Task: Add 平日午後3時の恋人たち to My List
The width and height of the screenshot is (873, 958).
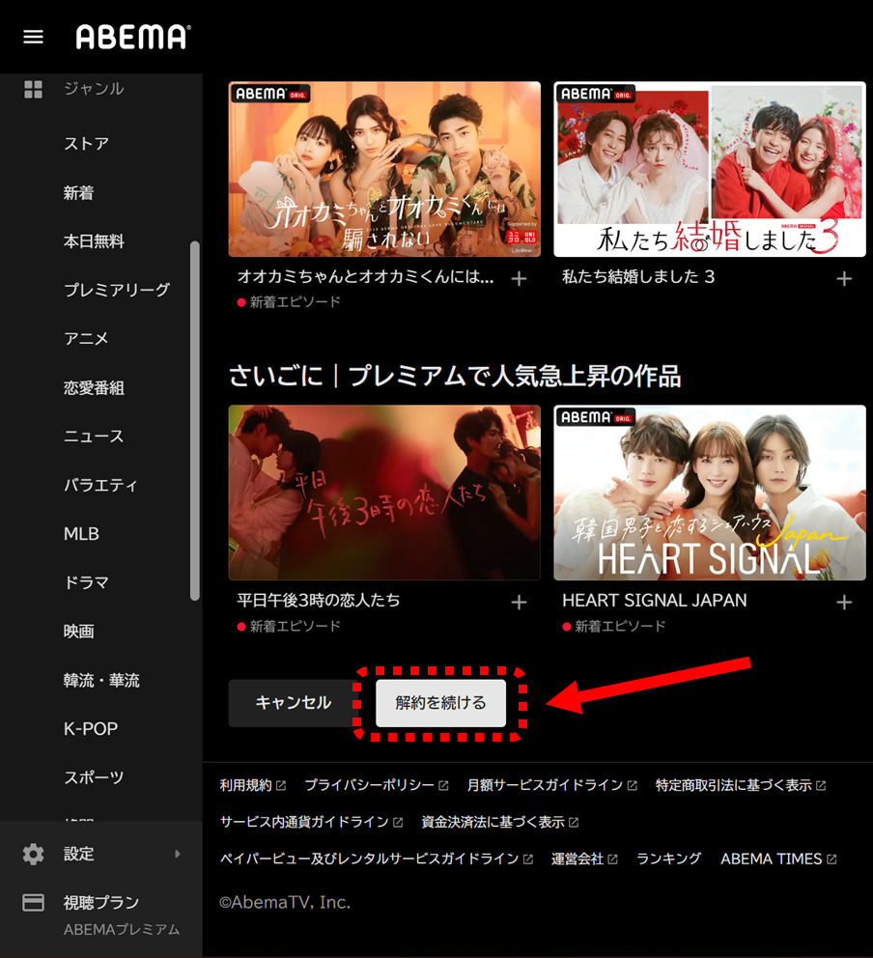Action: click(x=519, y=602)
